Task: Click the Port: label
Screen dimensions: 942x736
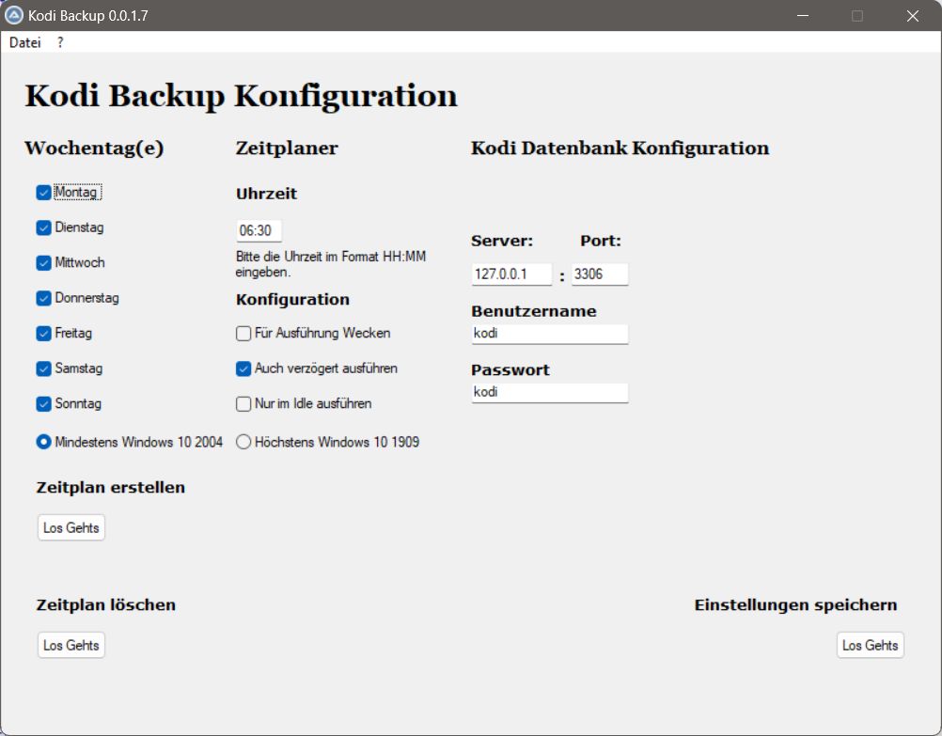Action: (x=601, y=242)
